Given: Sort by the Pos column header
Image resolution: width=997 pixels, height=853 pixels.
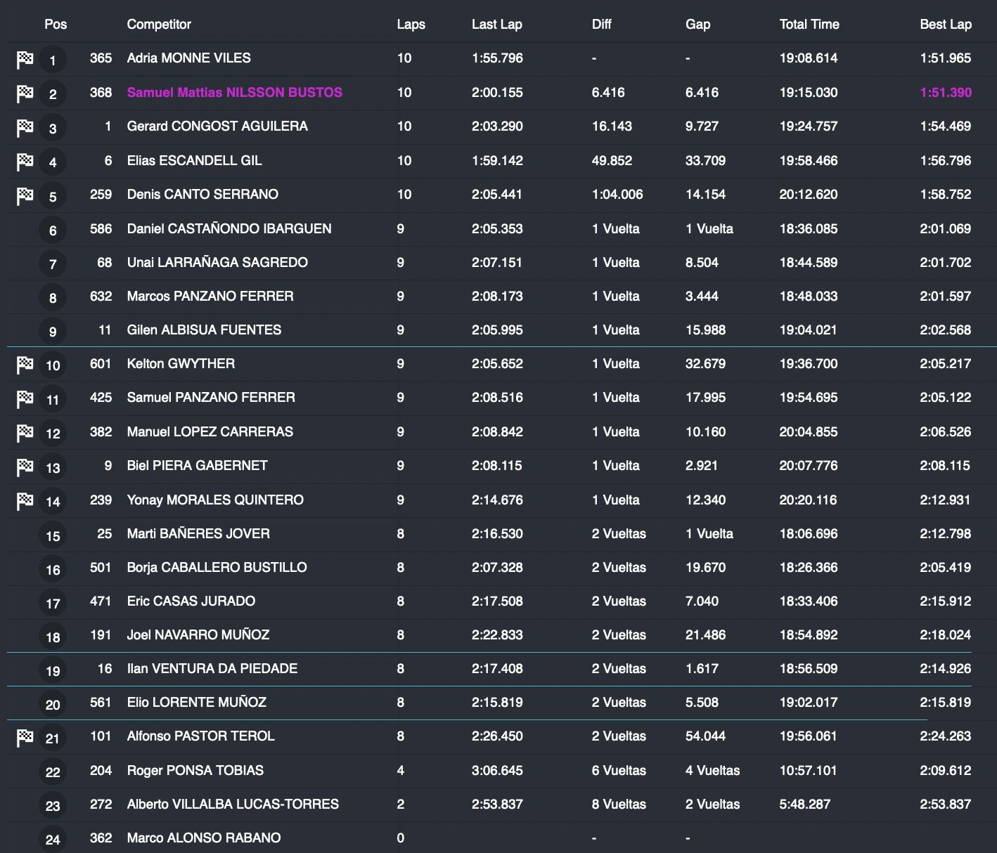Looking at the screenshot, I should [x=56, y=25].
